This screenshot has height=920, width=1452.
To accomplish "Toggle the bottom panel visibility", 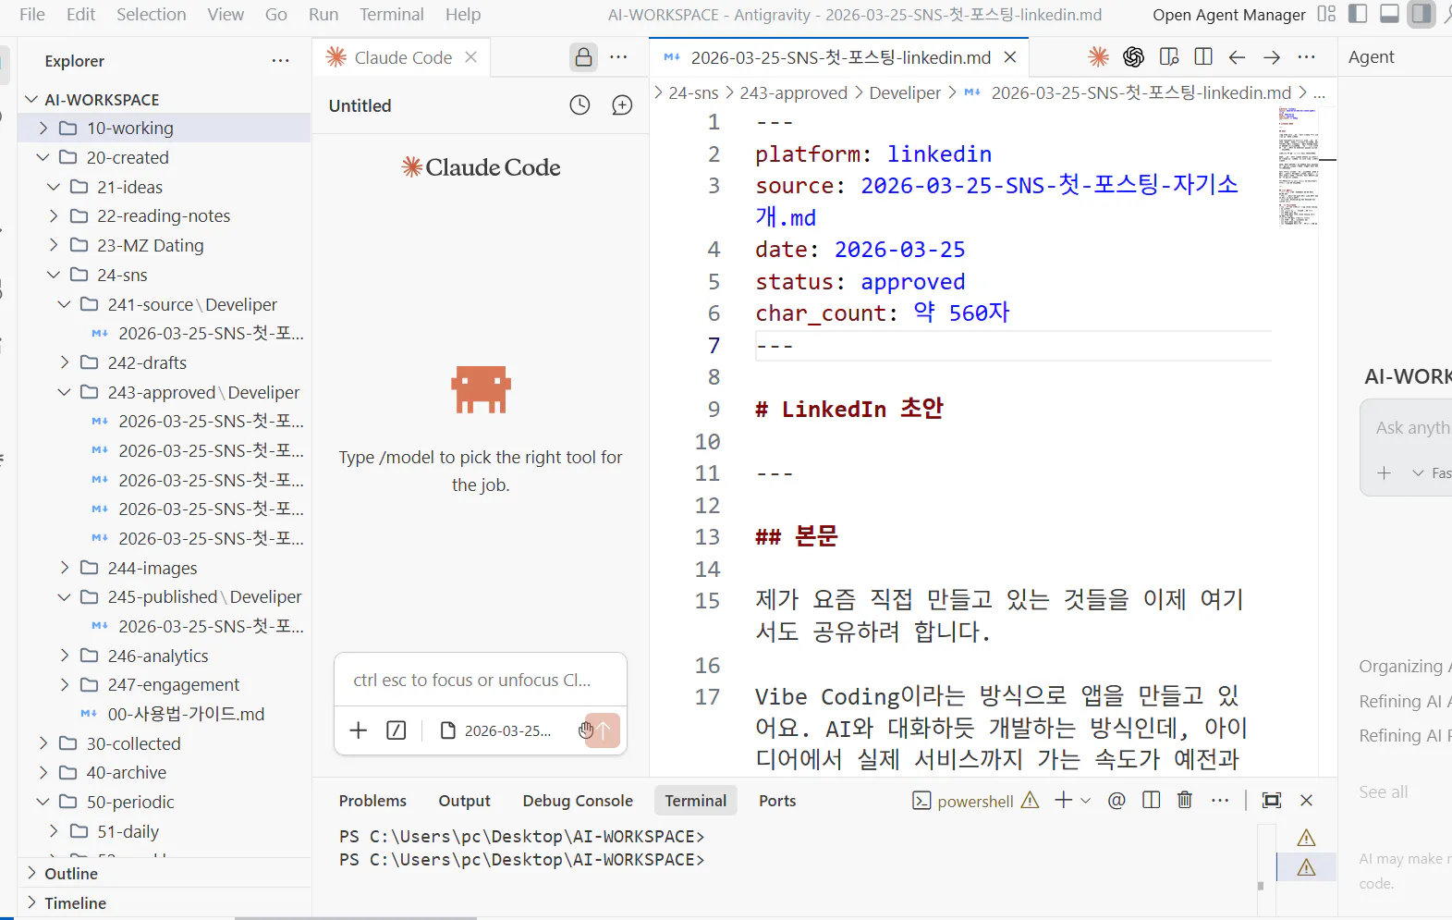I will 1389,14.
